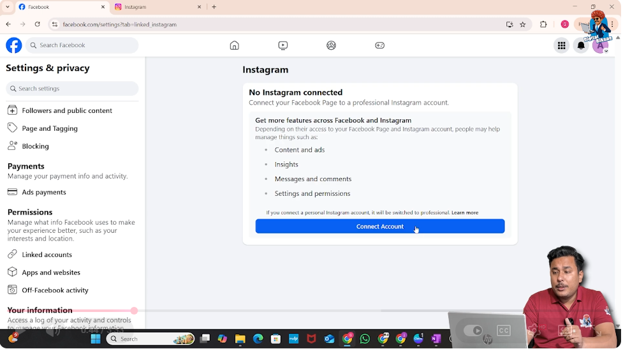Open the Extensions puzzle icon
The width and height of the screenshot is (623, 349).
(x=543, y=24)
